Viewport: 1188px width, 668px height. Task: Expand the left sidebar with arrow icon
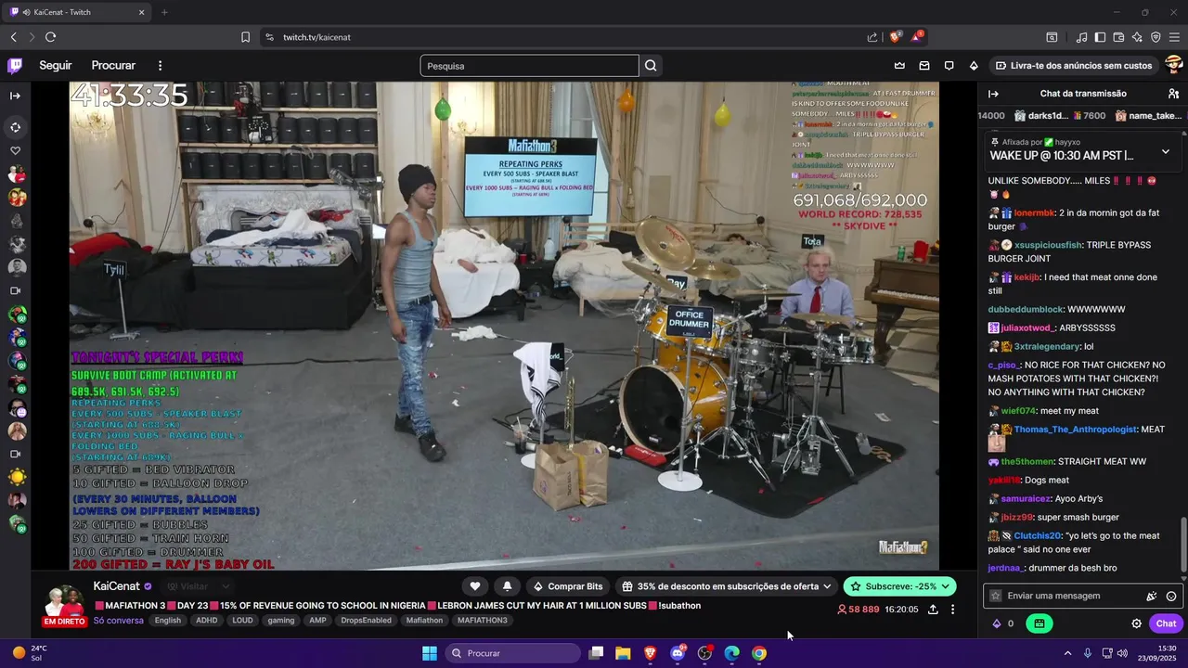[x=15, y=96]
